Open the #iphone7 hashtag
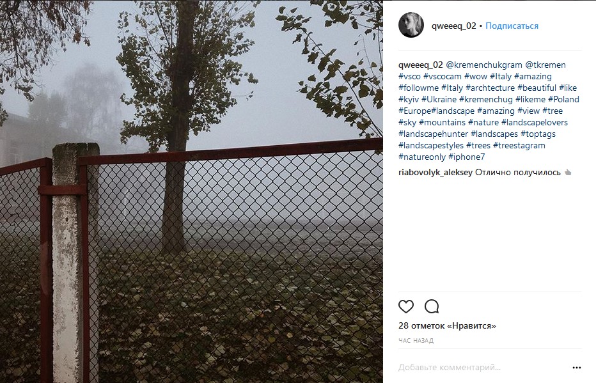Screen dimensions: 596x383 click(466, 157)
